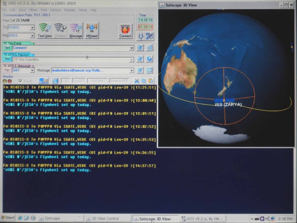Open the Filters menu

tap(33, 10)
